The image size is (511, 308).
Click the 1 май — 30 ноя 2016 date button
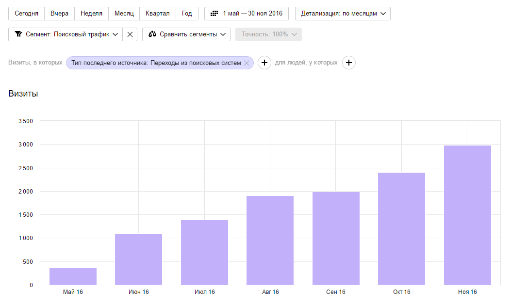(247, 14)
